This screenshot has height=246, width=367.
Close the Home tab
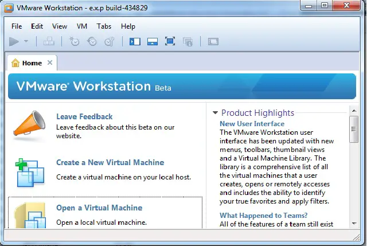(50, 63)
